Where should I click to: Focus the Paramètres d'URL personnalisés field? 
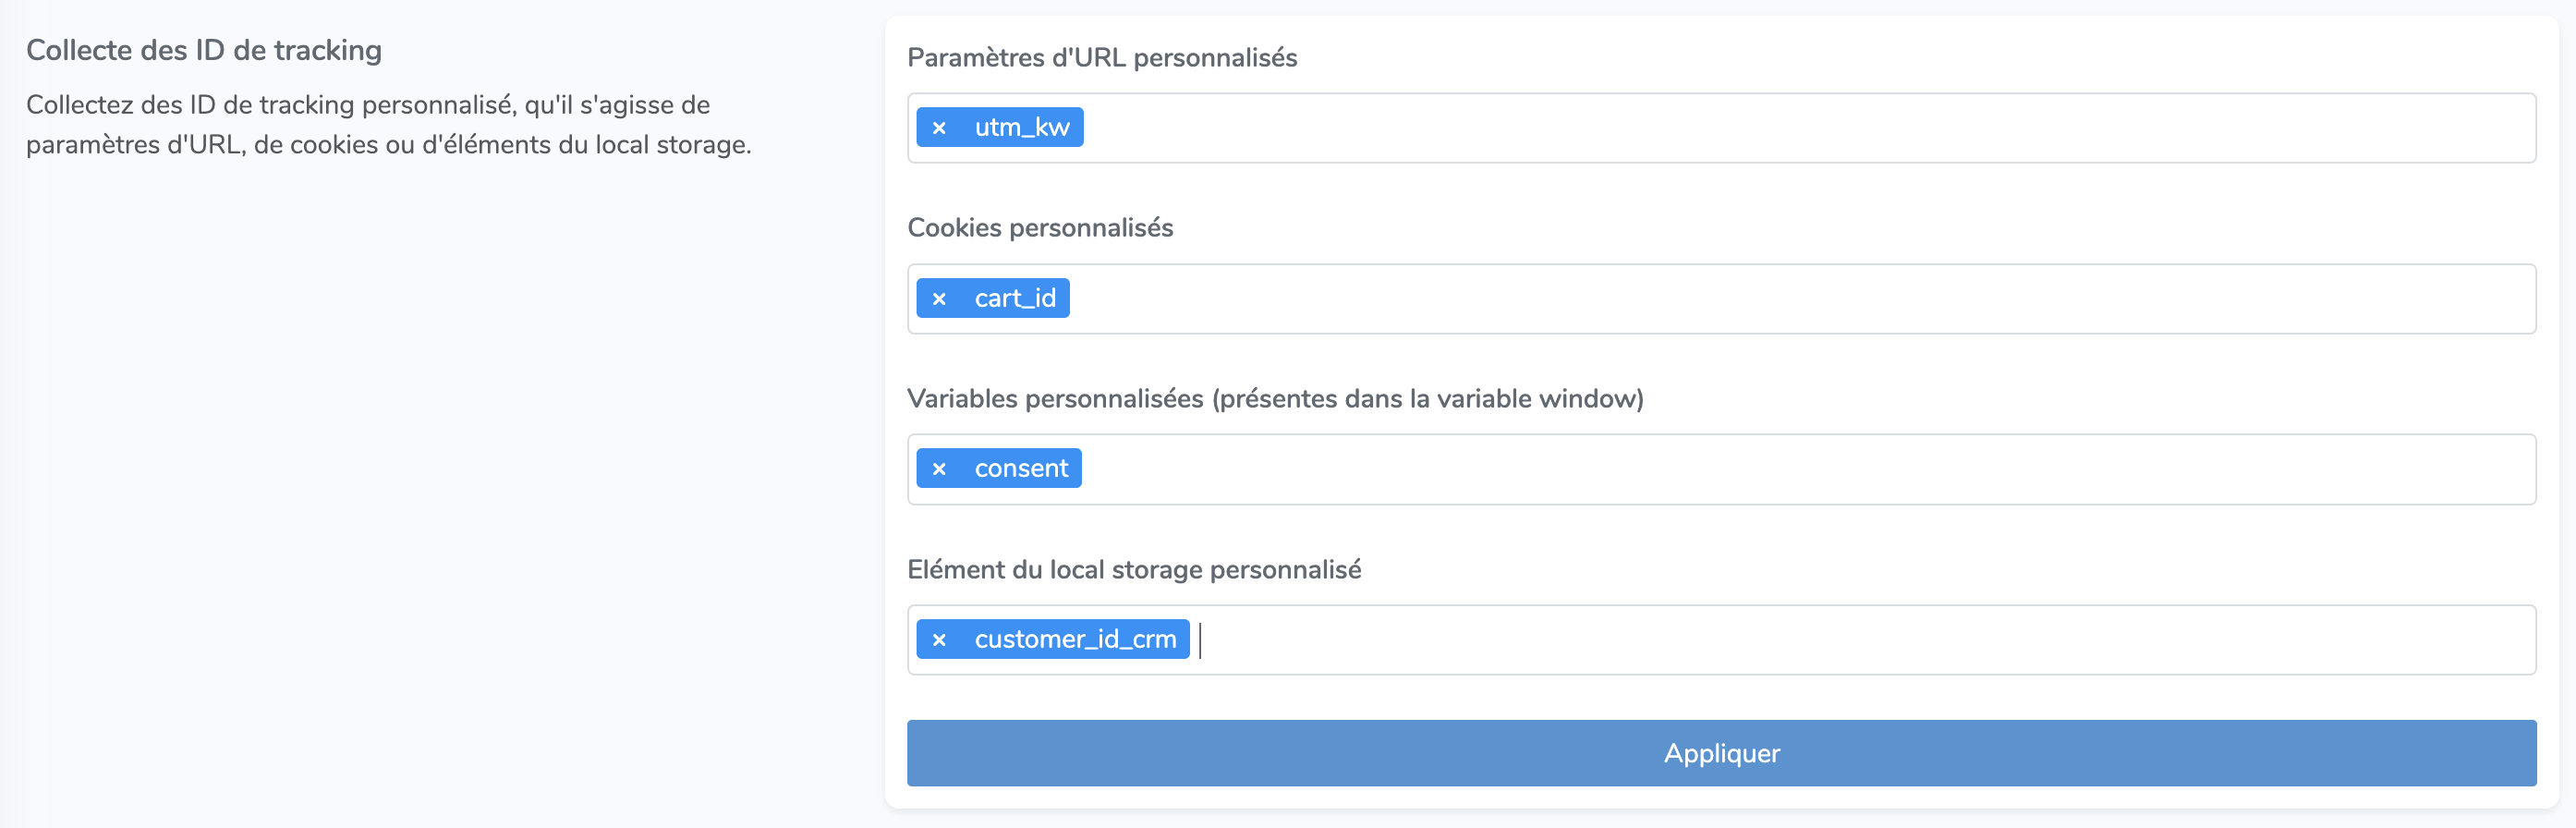click(1800, 128)
